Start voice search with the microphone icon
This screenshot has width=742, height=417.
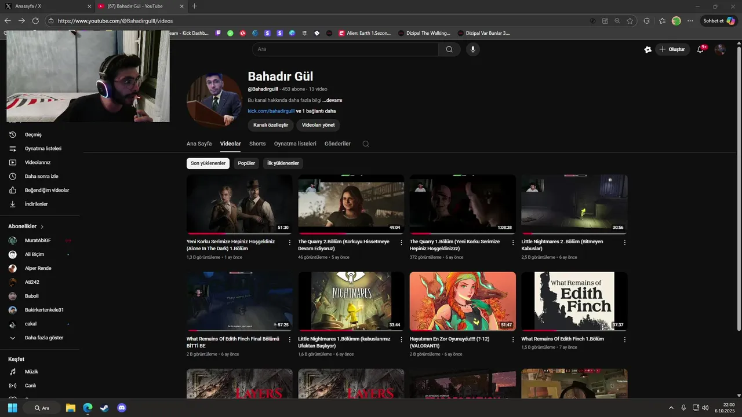[x=473, y=49]
